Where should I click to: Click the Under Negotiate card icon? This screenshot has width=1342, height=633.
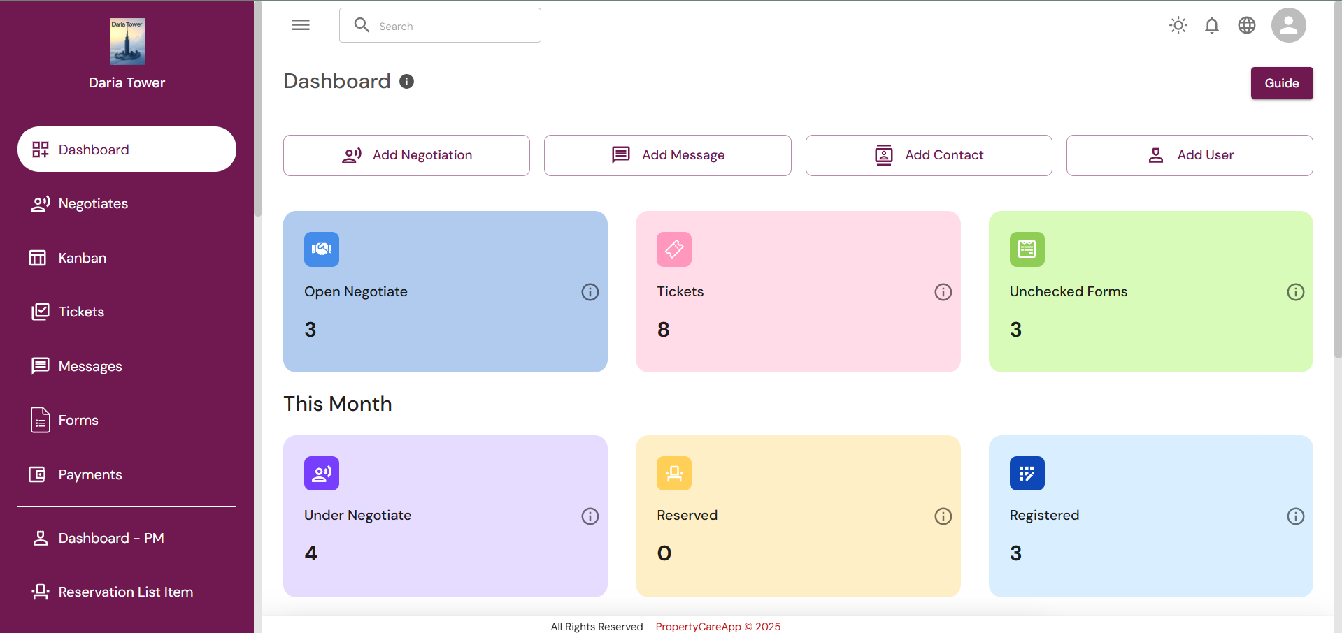(322, 474)
